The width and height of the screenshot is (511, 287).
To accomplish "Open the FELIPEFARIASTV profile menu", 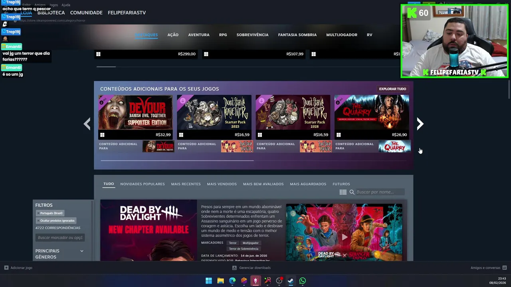I will coord(127,13).
